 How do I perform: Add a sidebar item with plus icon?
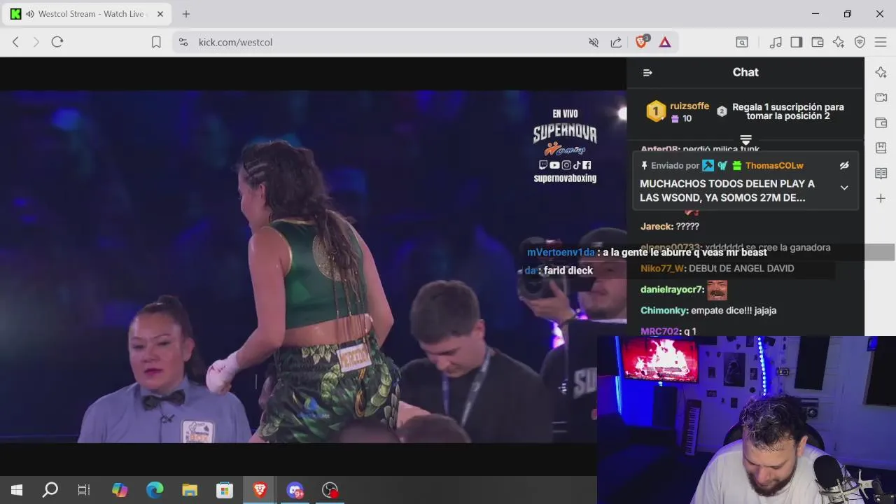[881, 199]
